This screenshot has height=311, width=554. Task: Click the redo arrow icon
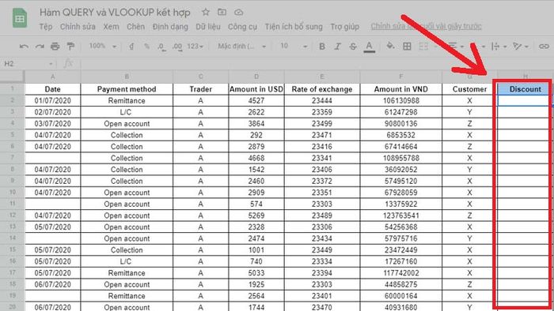(40, 46)
